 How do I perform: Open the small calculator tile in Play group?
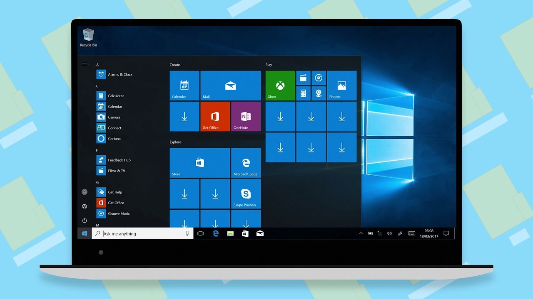tap(303, 93)
